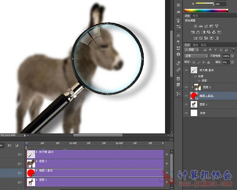
Task: Hide the 图层 2 layer eye icon
Action: pos(186,87)
